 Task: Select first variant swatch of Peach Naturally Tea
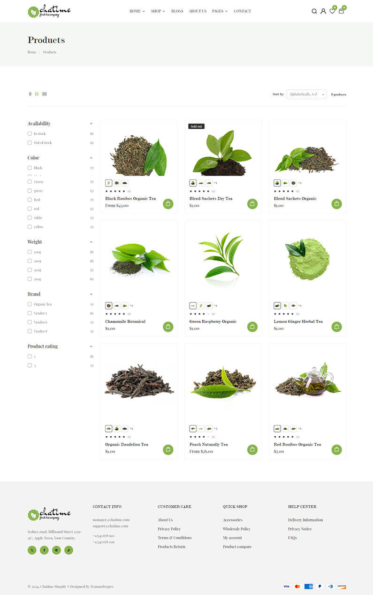tap(193, 428)
